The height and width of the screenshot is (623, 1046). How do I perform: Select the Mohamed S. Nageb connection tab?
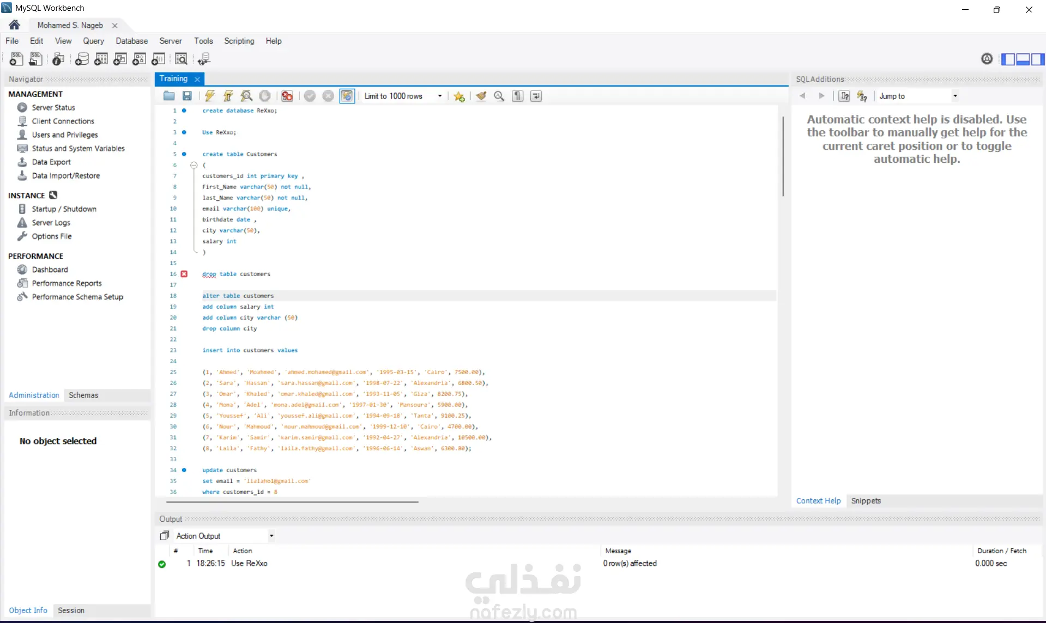[x=70, y=25]
